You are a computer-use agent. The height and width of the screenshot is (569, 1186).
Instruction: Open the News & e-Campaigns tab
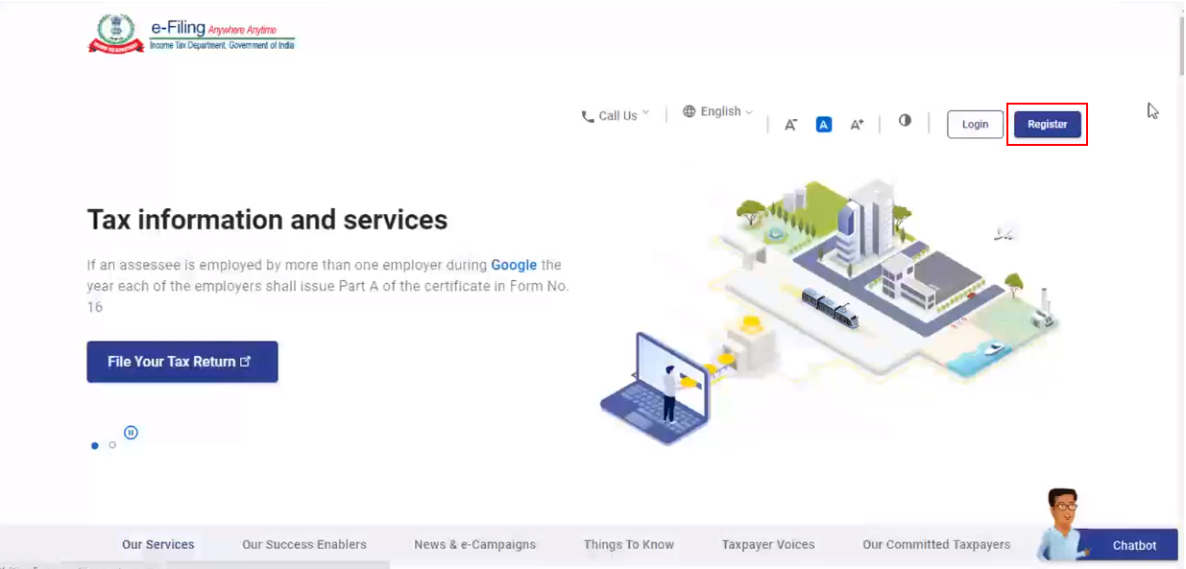(x=474, y=545)
